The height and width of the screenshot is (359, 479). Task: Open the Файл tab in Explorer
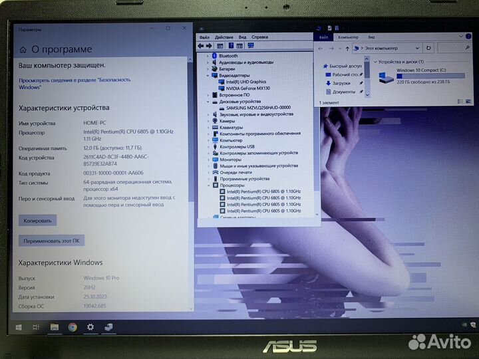click(324, 37)
